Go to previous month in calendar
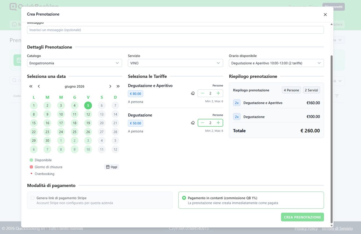 [39, 86]
